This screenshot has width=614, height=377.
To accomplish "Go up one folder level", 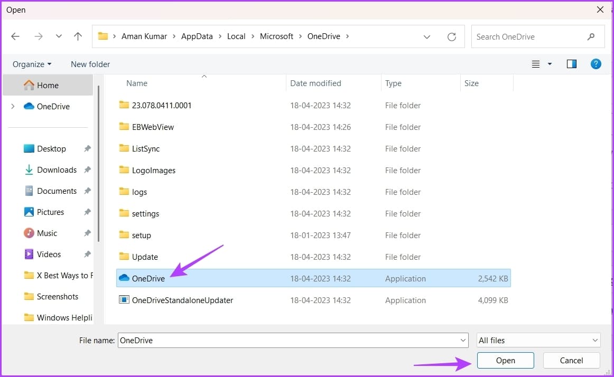I will [78, 36].
